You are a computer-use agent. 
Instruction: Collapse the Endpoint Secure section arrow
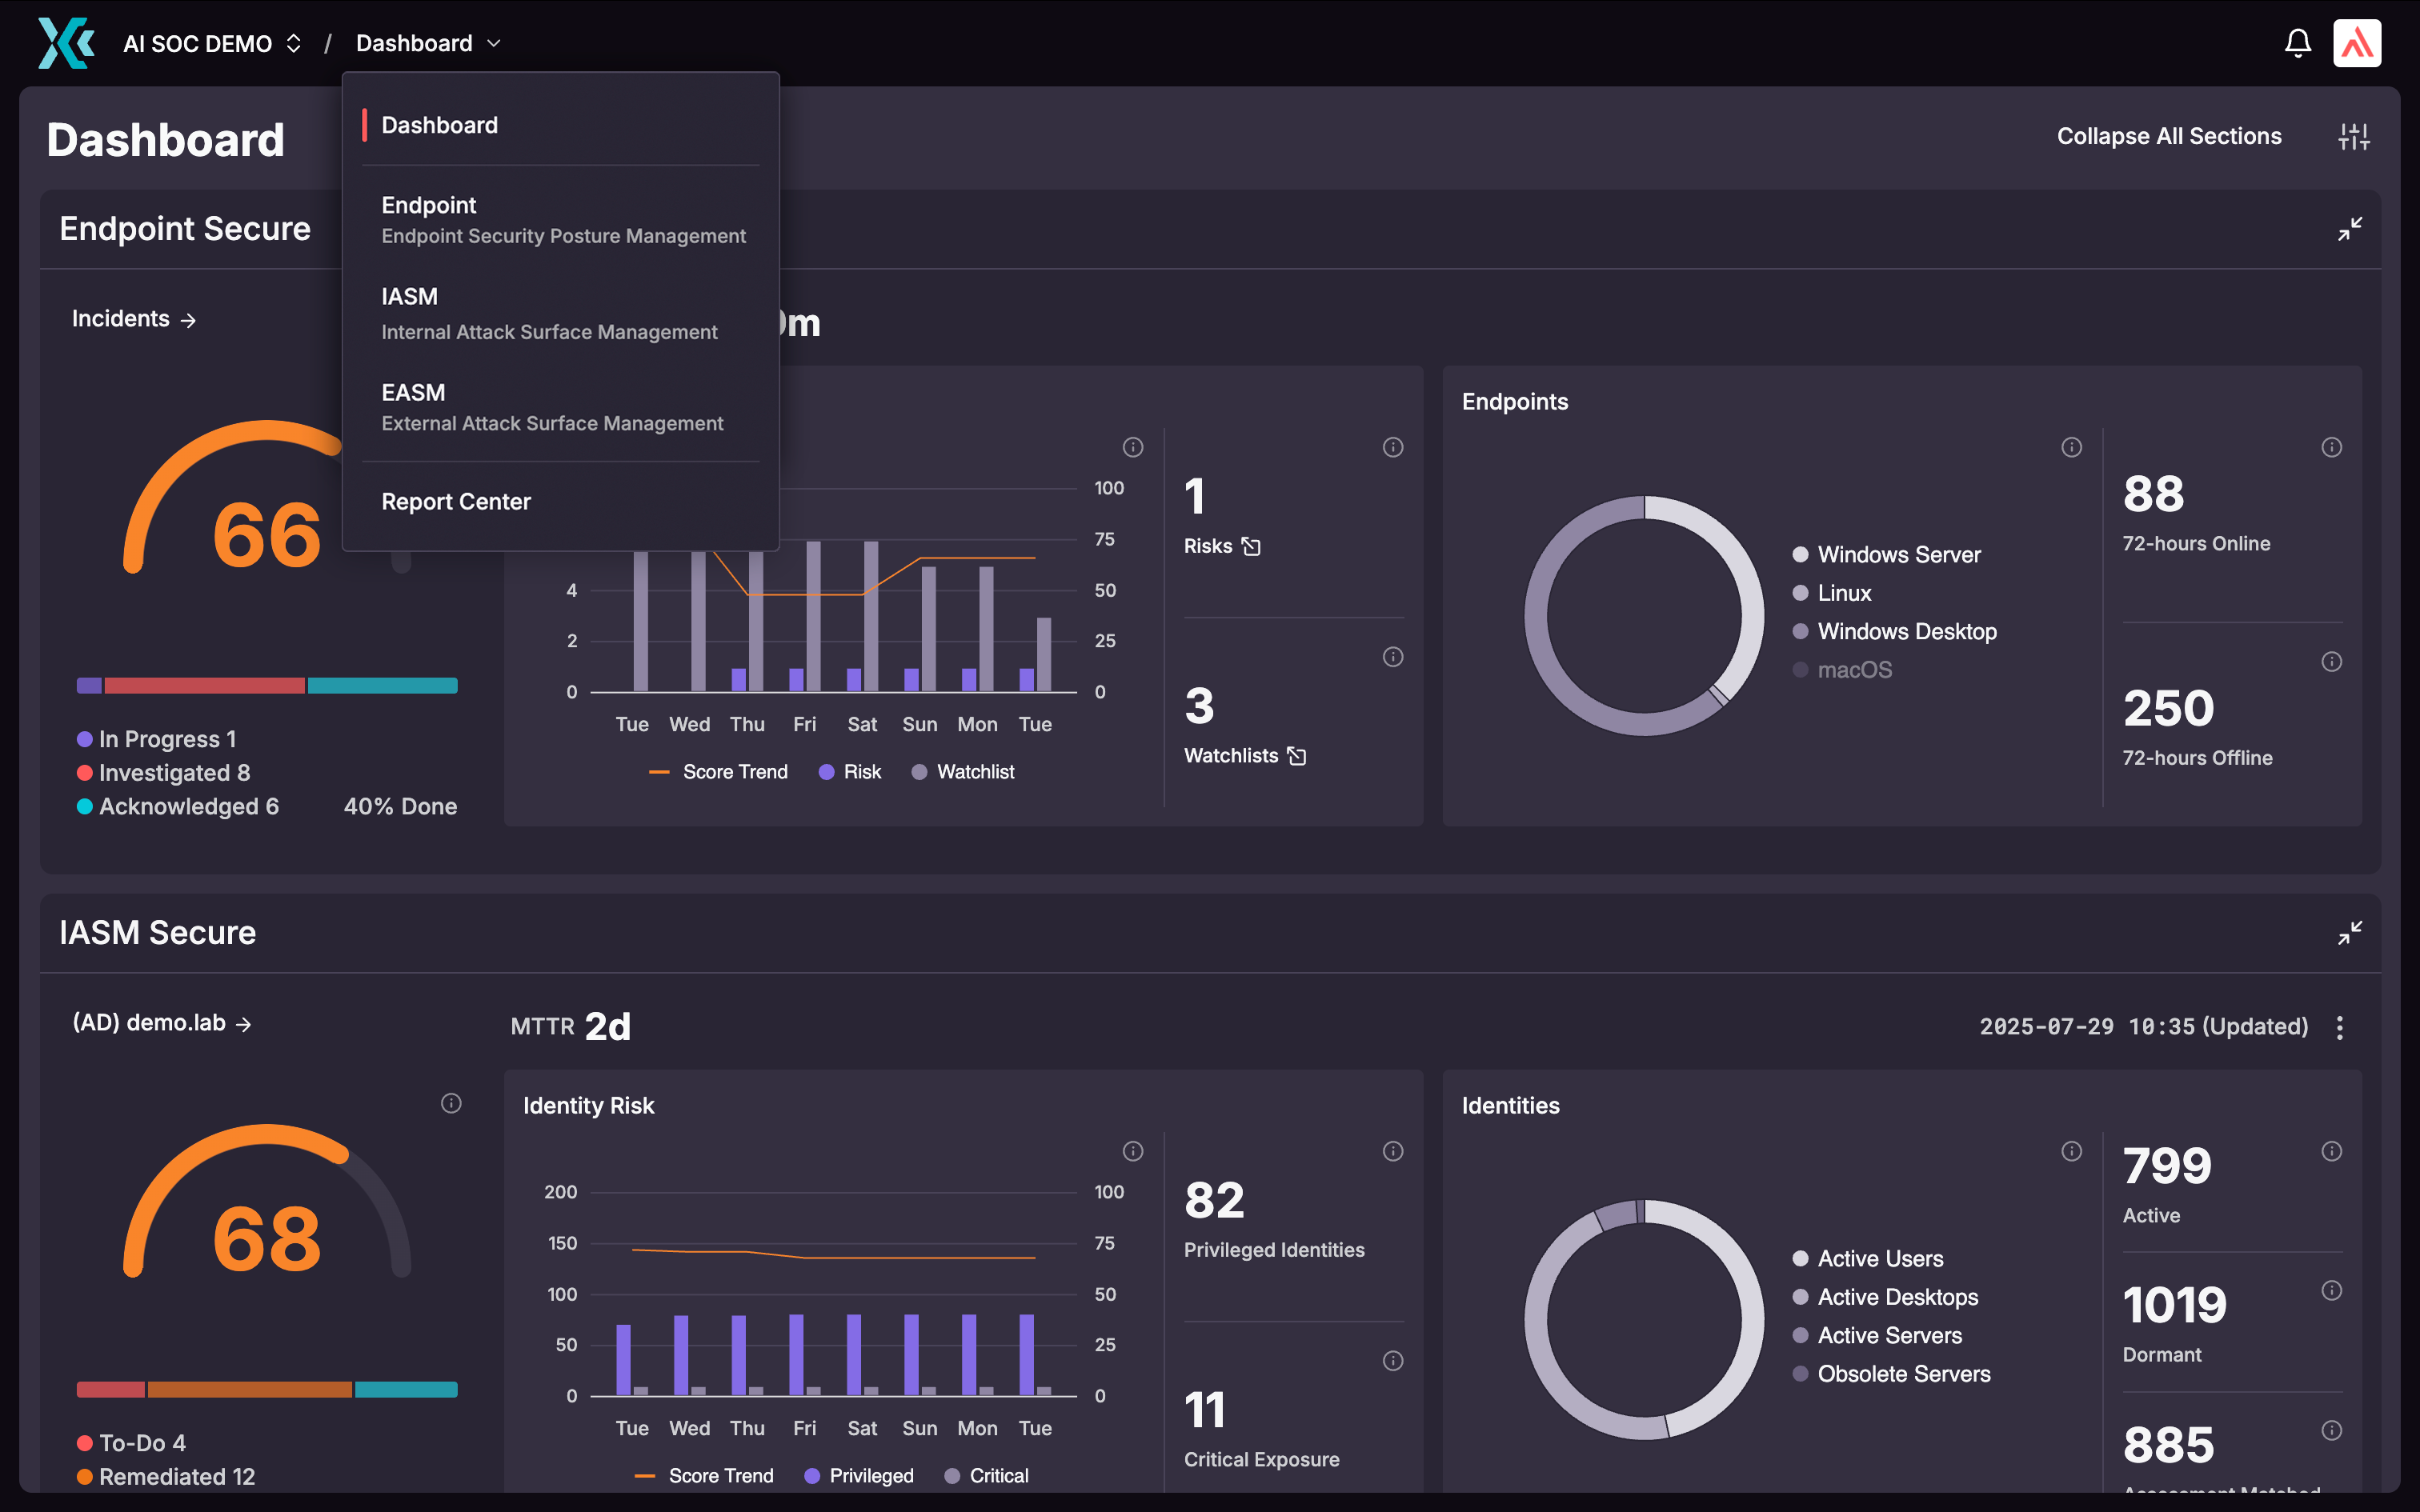click(2350, 228)
